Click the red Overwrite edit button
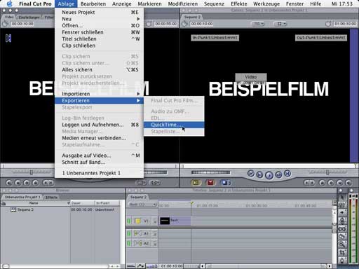This screenshot has width=359, height=269. pyautogui.click(x=210, y=182)
